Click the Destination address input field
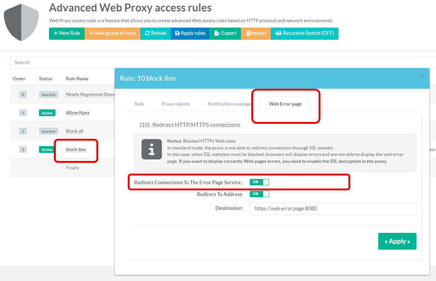This screenshot has height=281, width=436. click(x=332, y=209)
